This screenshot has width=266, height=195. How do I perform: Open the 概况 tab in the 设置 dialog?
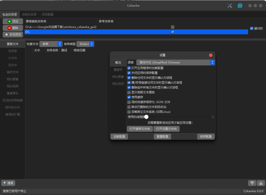point(118,63)
